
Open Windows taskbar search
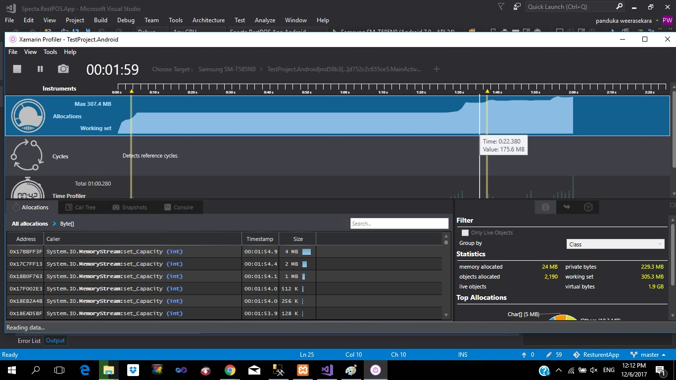[x=36, y=370]
